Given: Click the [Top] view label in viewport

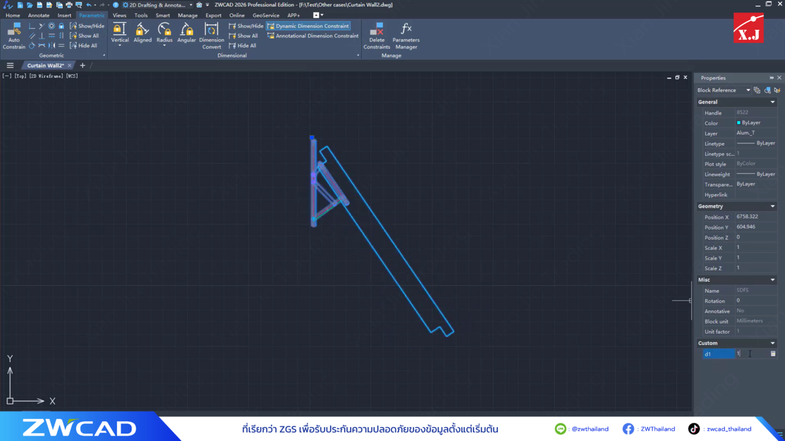Looking at the screenshot, I should click(20, 76).
